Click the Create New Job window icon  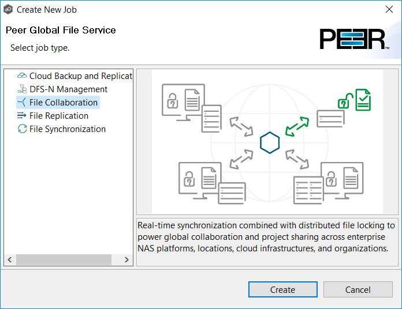click(8, 10)
